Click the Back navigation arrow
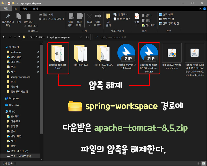Viewport: 207px width, 166px height. [4, 37]
